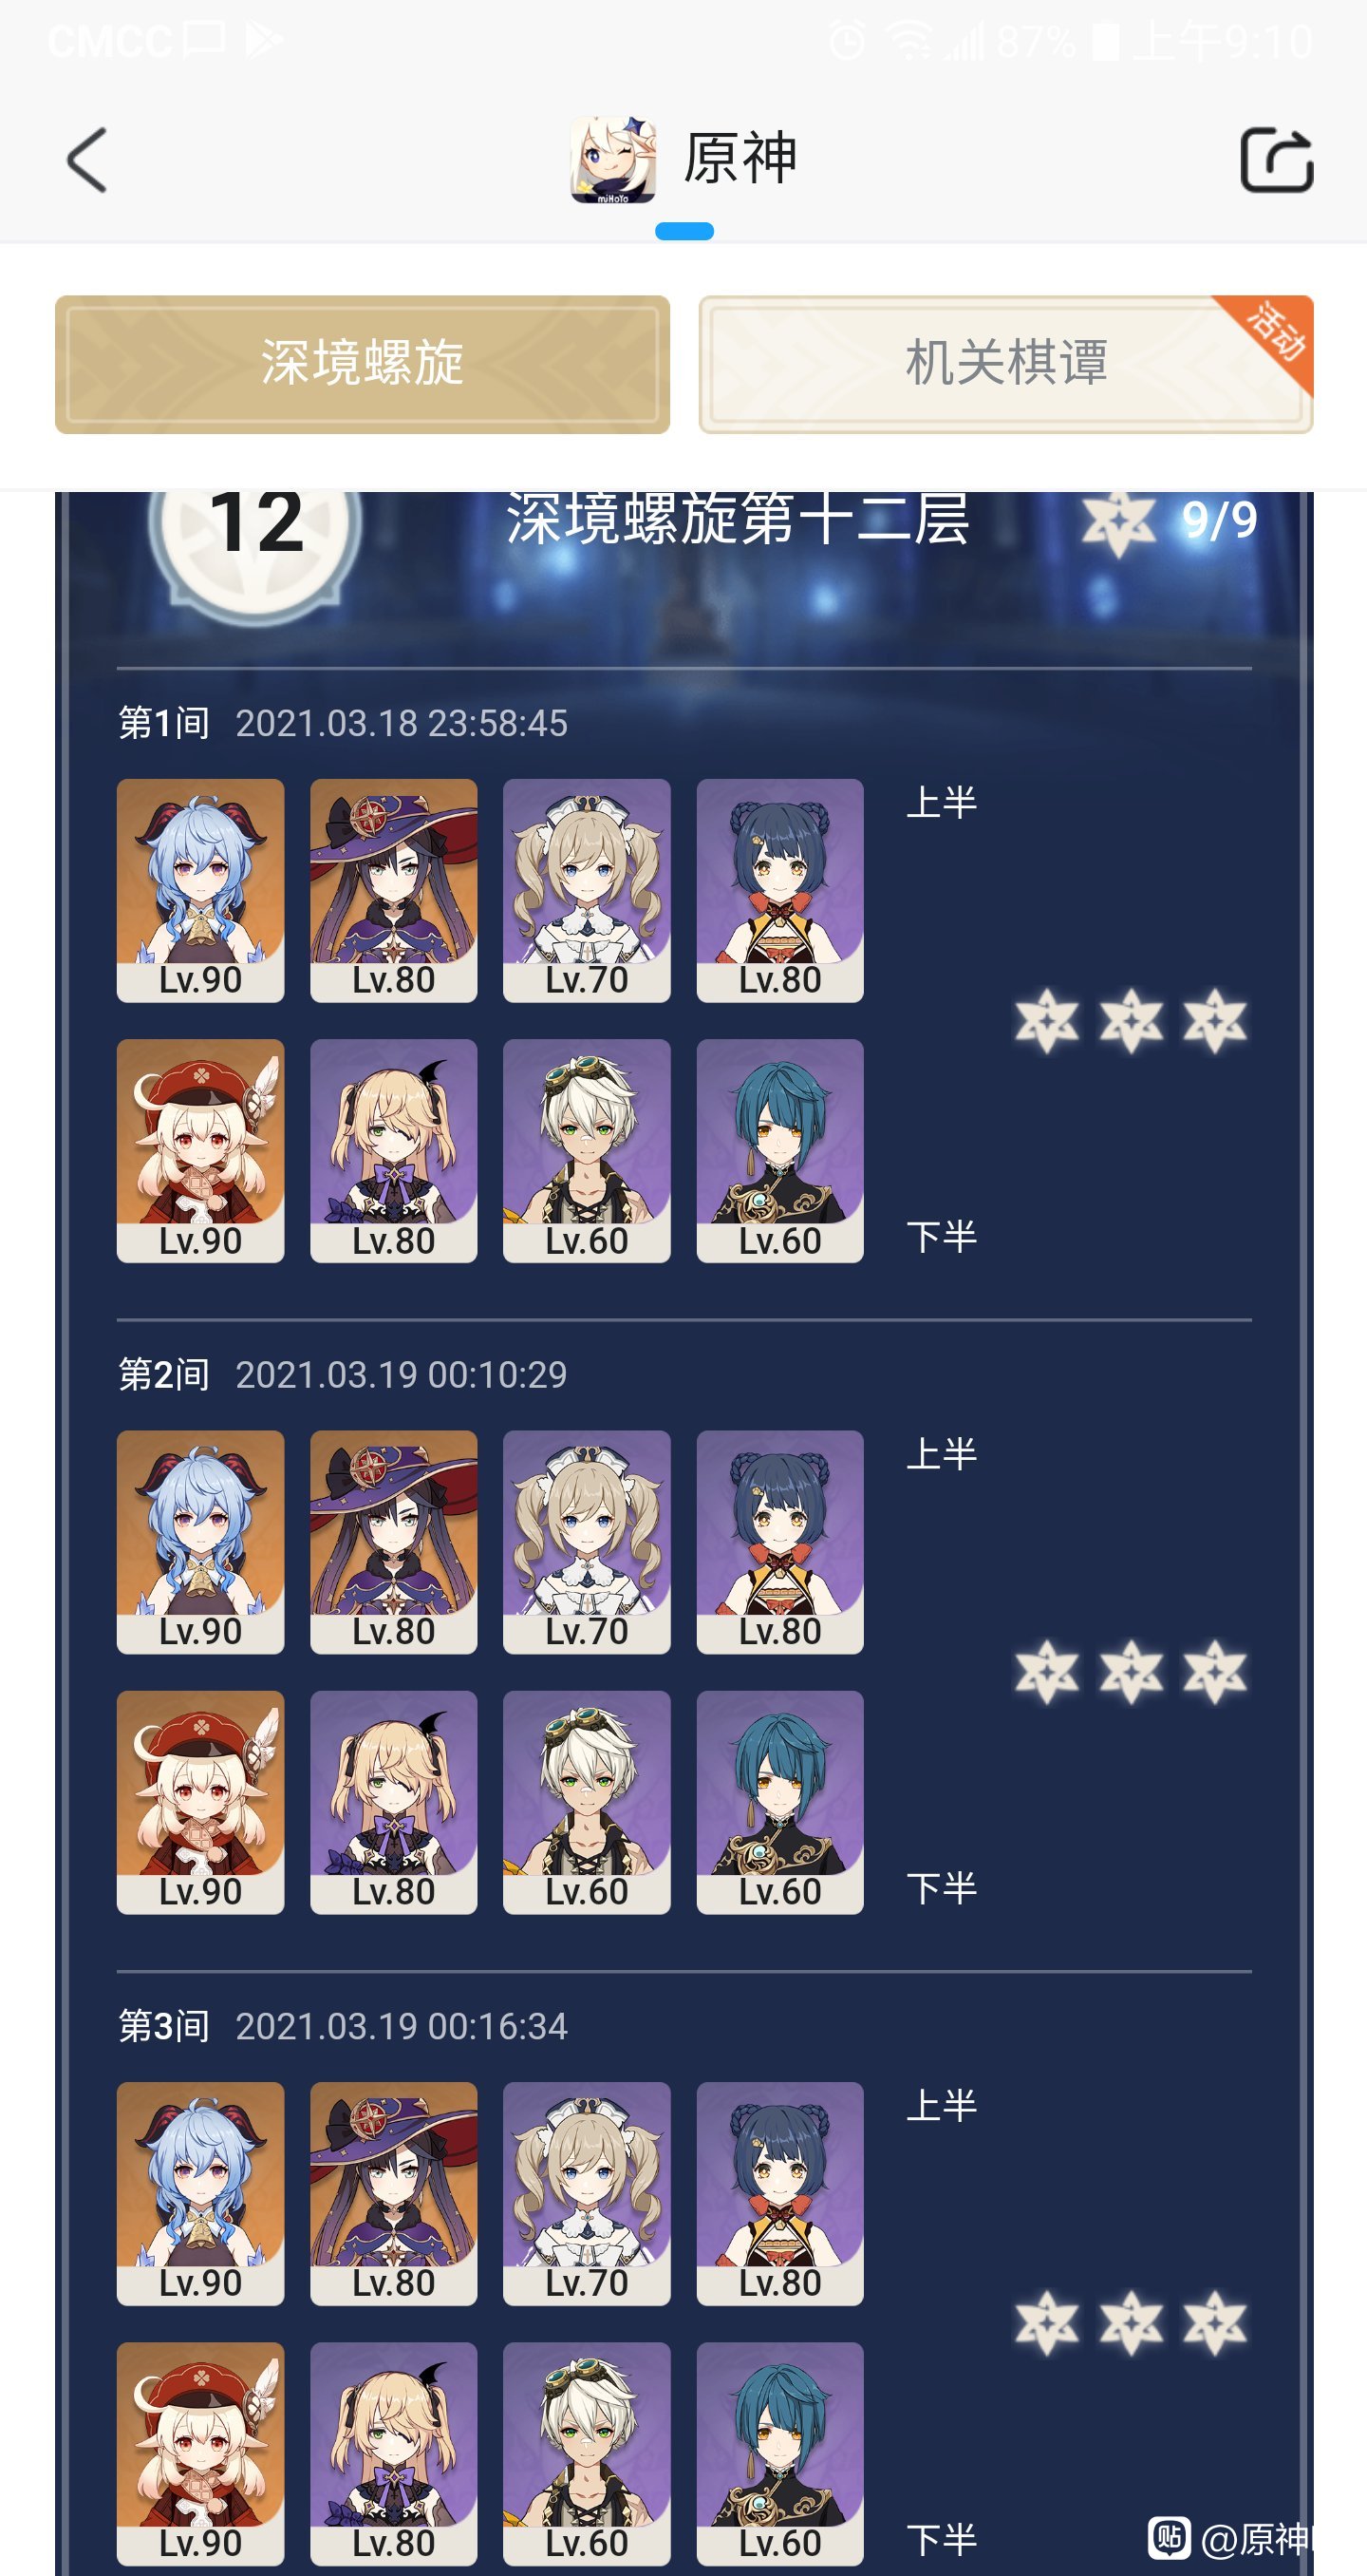Tap Bennett Lv.60 portrait in chamber 3
Screen dimensions: 1367x2576
pos(587,2454)
